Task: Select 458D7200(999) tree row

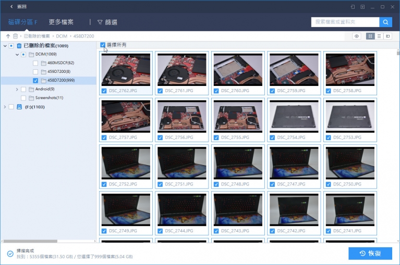Action: click(x=49, y=81)
